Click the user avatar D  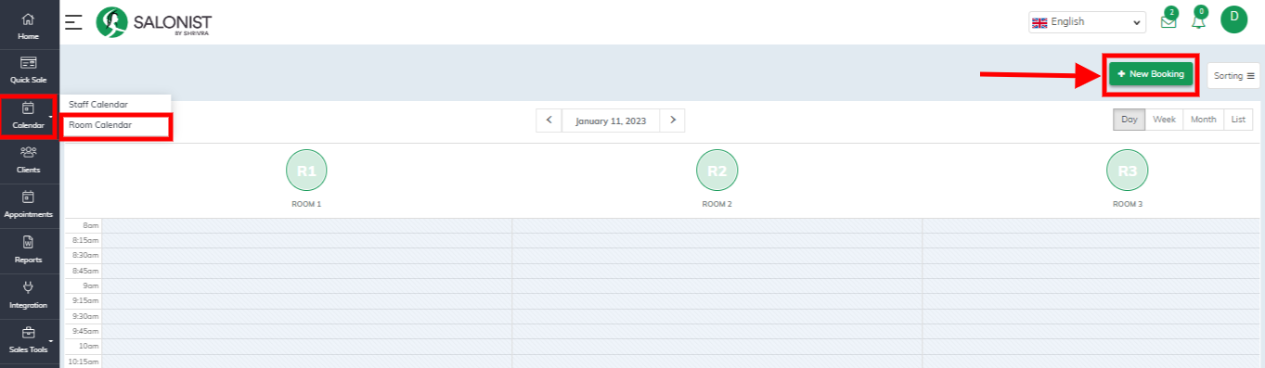[x=1233, y=19]
